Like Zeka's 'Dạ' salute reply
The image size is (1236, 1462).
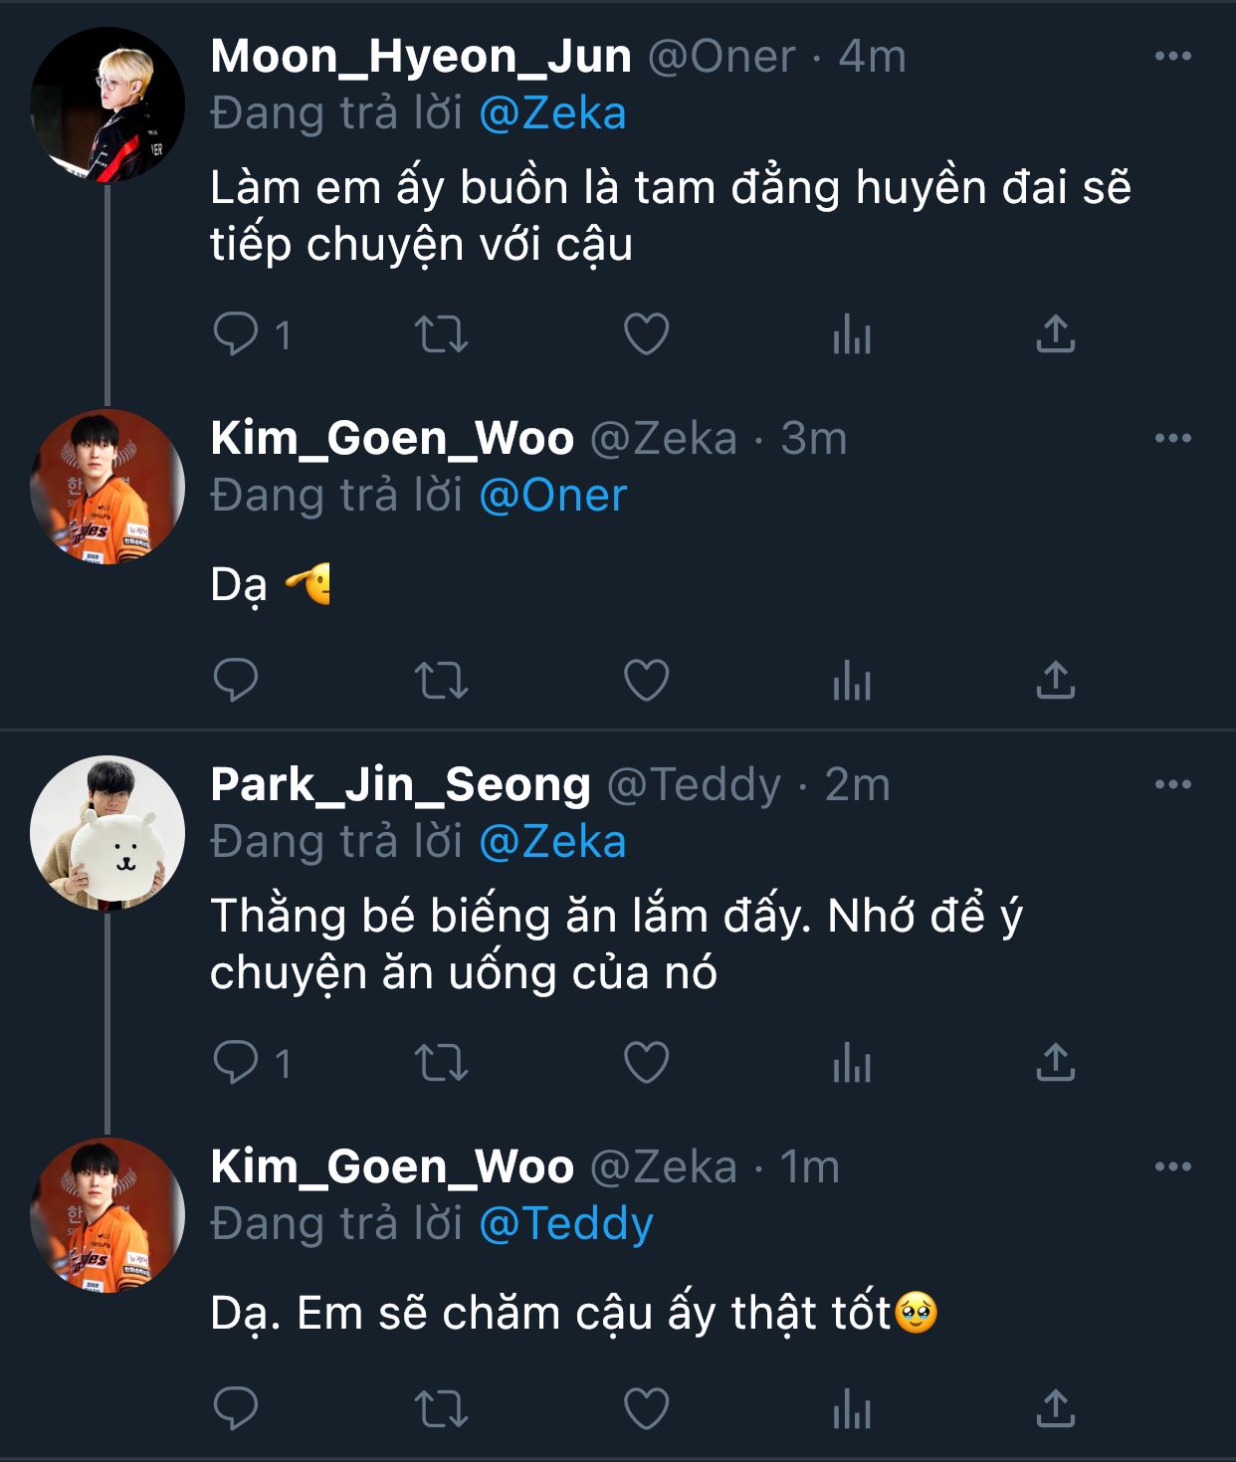tap(646, 681)
